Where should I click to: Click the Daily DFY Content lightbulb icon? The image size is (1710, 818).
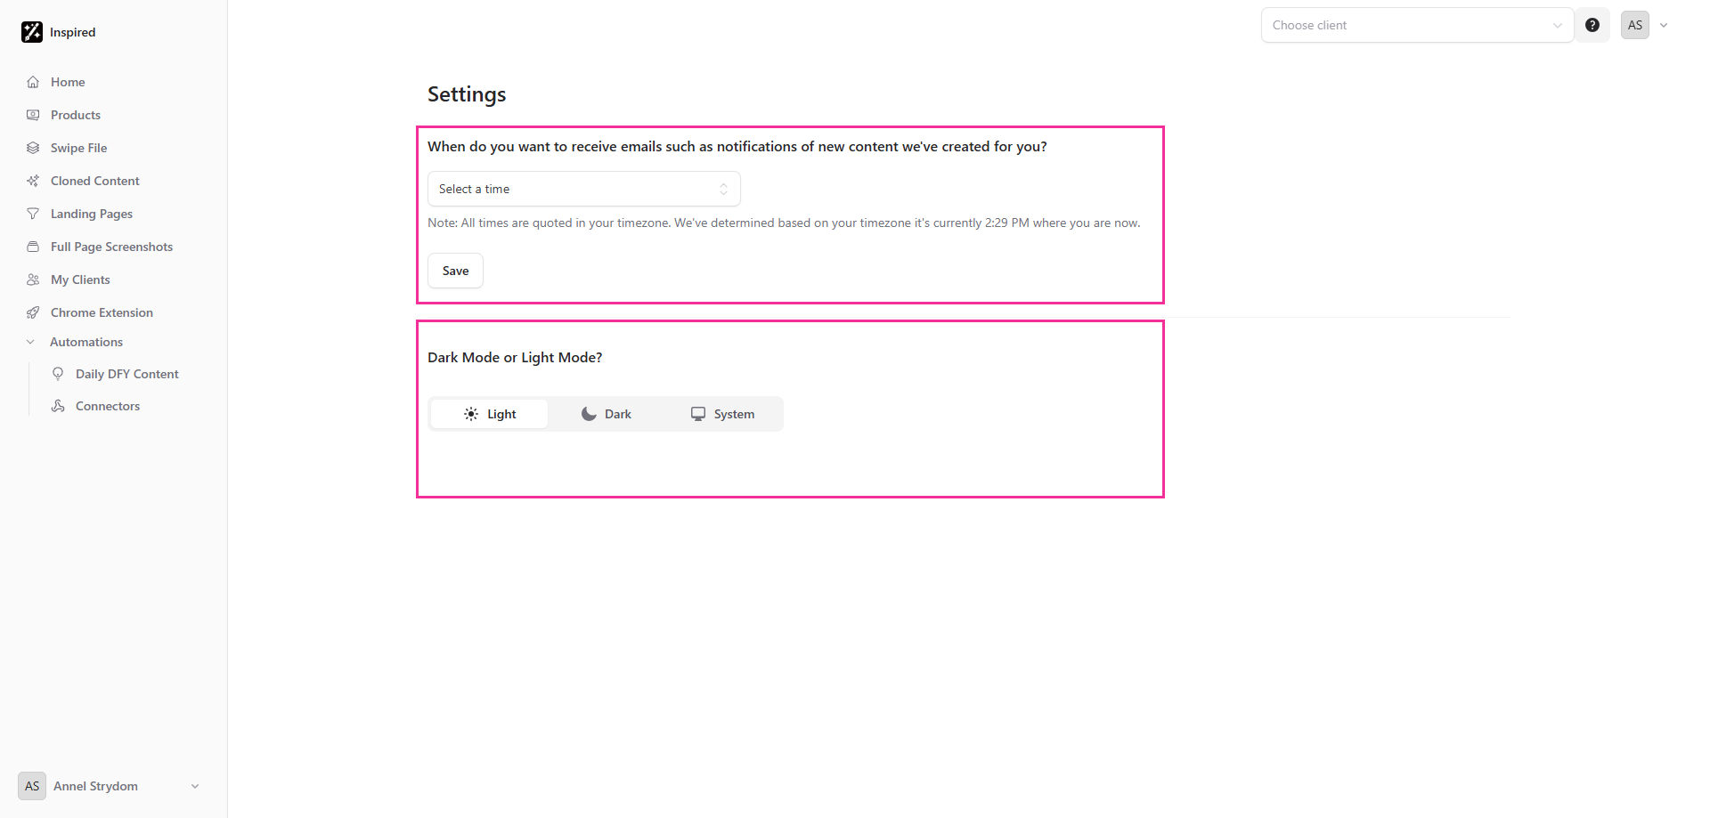tap(58, 374)
